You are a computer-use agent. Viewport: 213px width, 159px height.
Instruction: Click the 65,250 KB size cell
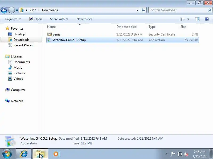191,40
